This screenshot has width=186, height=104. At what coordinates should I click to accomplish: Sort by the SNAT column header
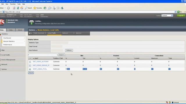(x=35, y=58)
